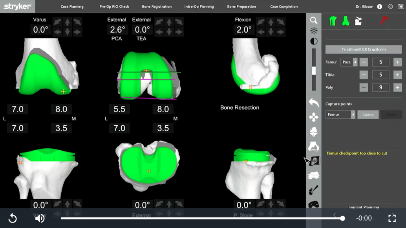Increase Tibia implant size

point(397,74)
